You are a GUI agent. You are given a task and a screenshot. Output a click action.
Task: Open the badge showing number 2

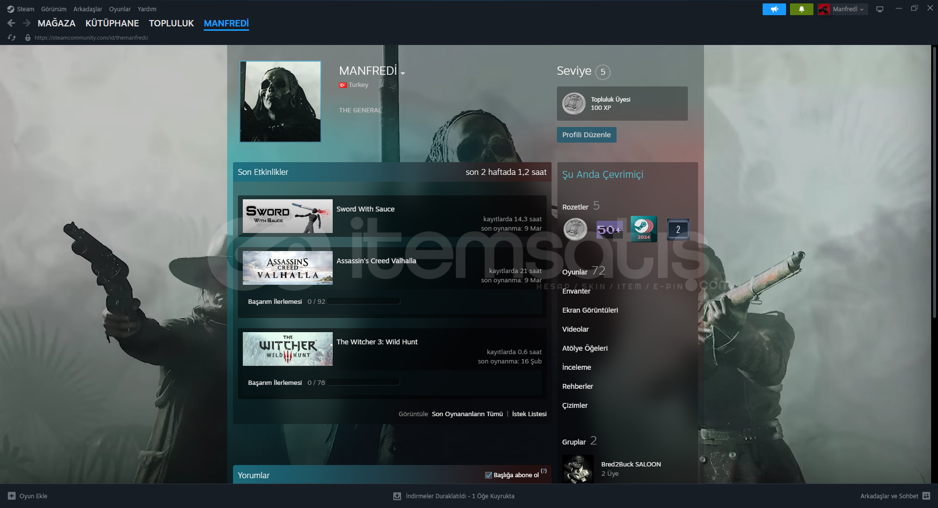click(x=678, y=229)
